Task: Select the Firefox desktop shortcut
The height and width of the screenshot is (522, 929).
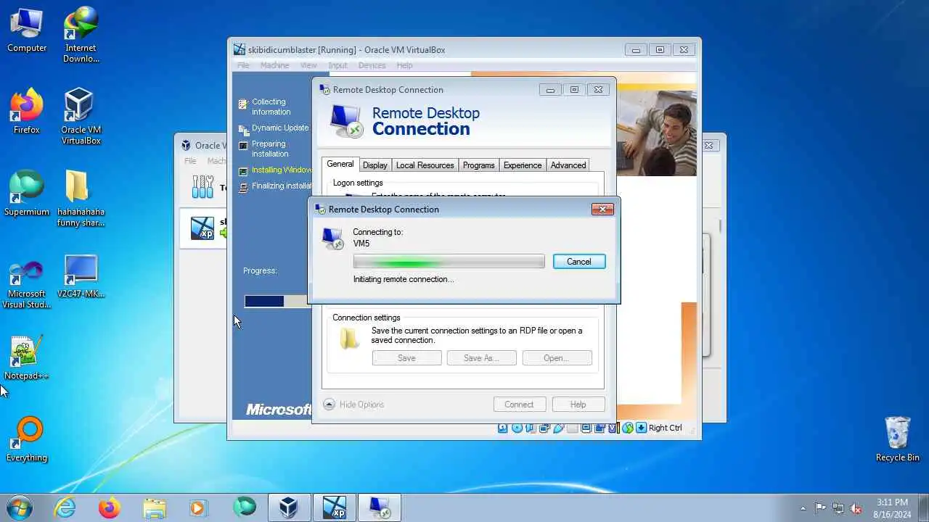Action: click(x=27, y=112)
